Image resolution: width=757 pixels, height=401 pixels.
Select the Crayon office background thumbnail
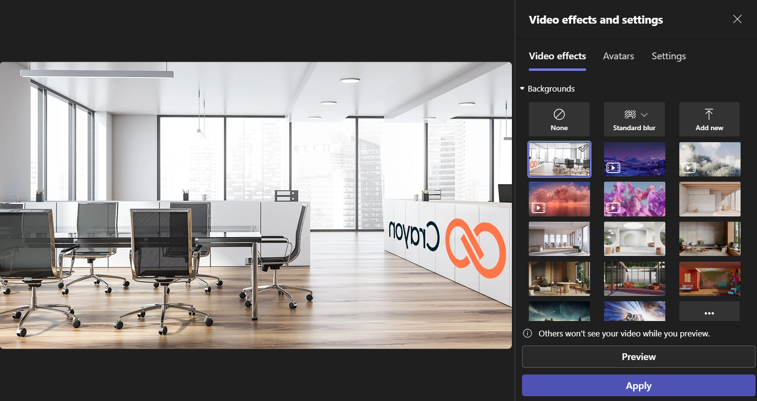tap(559, 159)
